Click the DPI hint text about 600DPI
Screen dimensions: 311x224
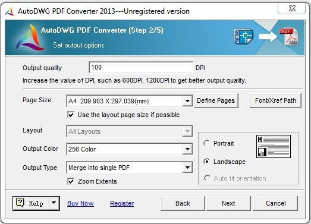click(x=134, y=80)
